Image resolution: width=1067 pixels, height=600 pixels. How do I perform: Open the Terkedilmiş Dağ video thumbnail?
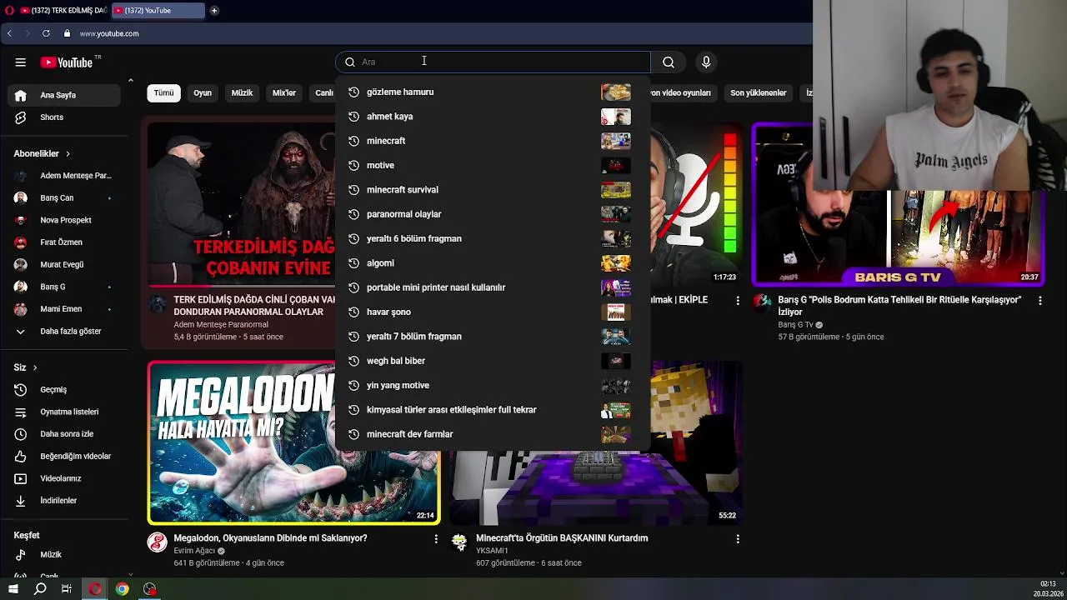point(242,204)
